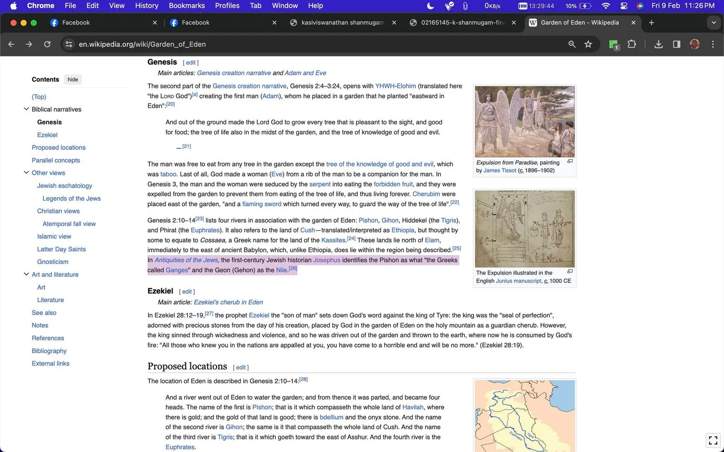The image size is (724, 452).
Task: Open the Chrome extensions puzzle icon
Action: 632,44
